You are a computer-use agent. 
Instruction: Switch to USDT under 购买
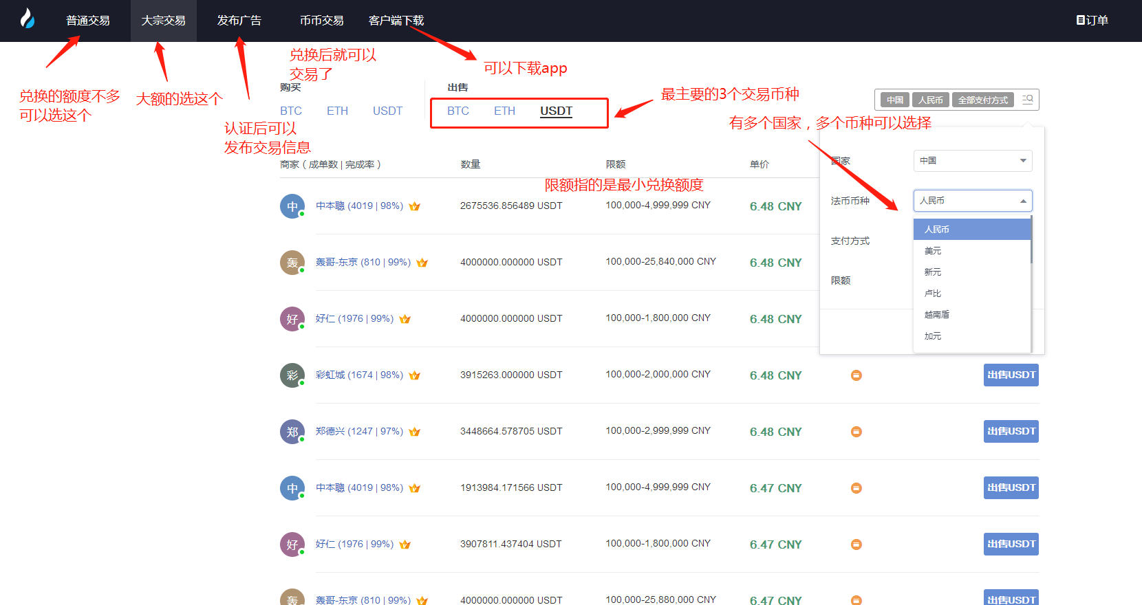click(387, 111)
